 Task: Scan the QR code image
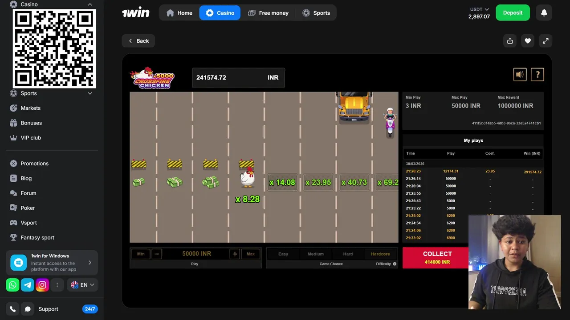[x=54, y=48]
